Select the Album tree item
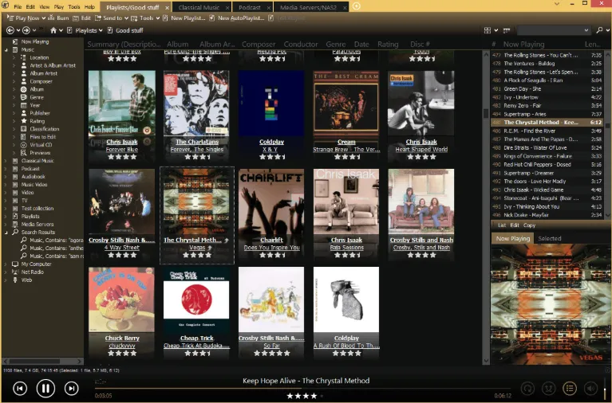 [37, 89]
